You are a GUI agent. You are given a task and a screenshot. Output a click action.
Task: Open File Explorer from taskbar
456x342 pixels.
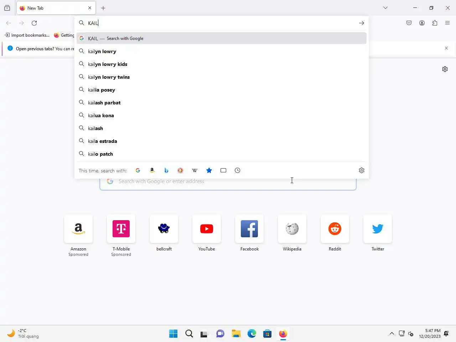pos(236,334)
